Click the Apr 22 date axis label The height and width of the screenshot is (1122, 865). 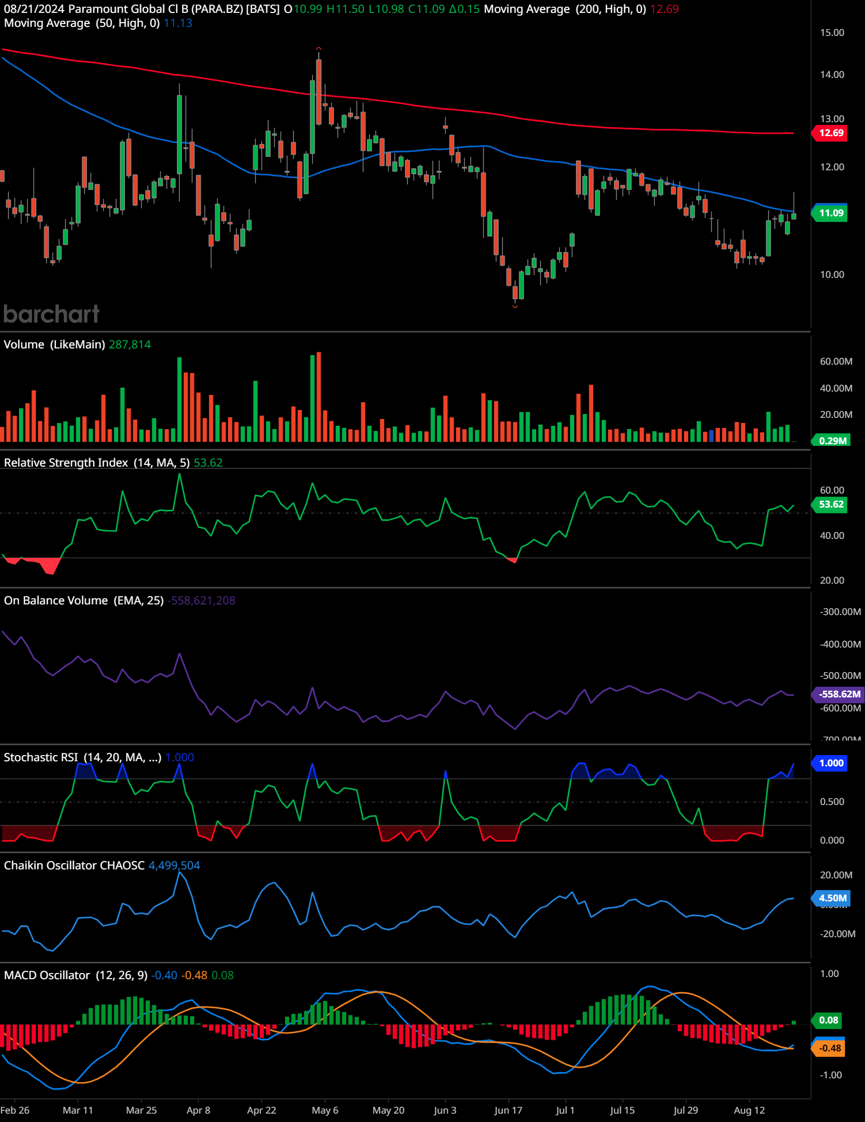(262, 1110)
